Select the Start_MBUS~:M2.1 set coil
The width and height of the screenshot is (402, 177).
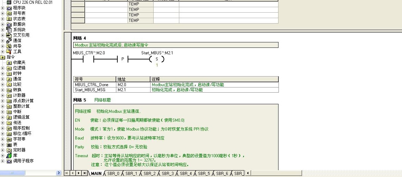[x=157, y=59]
